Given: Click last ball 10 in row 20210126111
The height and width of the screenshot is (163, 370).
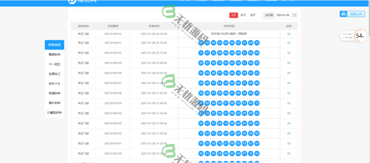Looking at the screenshot, I should tap(257, 43).
